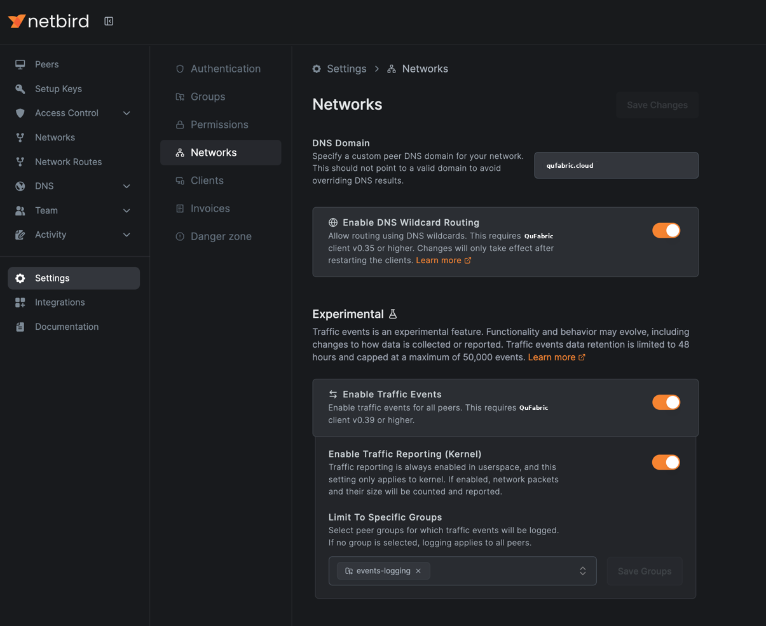Switch to the Authentication settings tab

(226, 69)
